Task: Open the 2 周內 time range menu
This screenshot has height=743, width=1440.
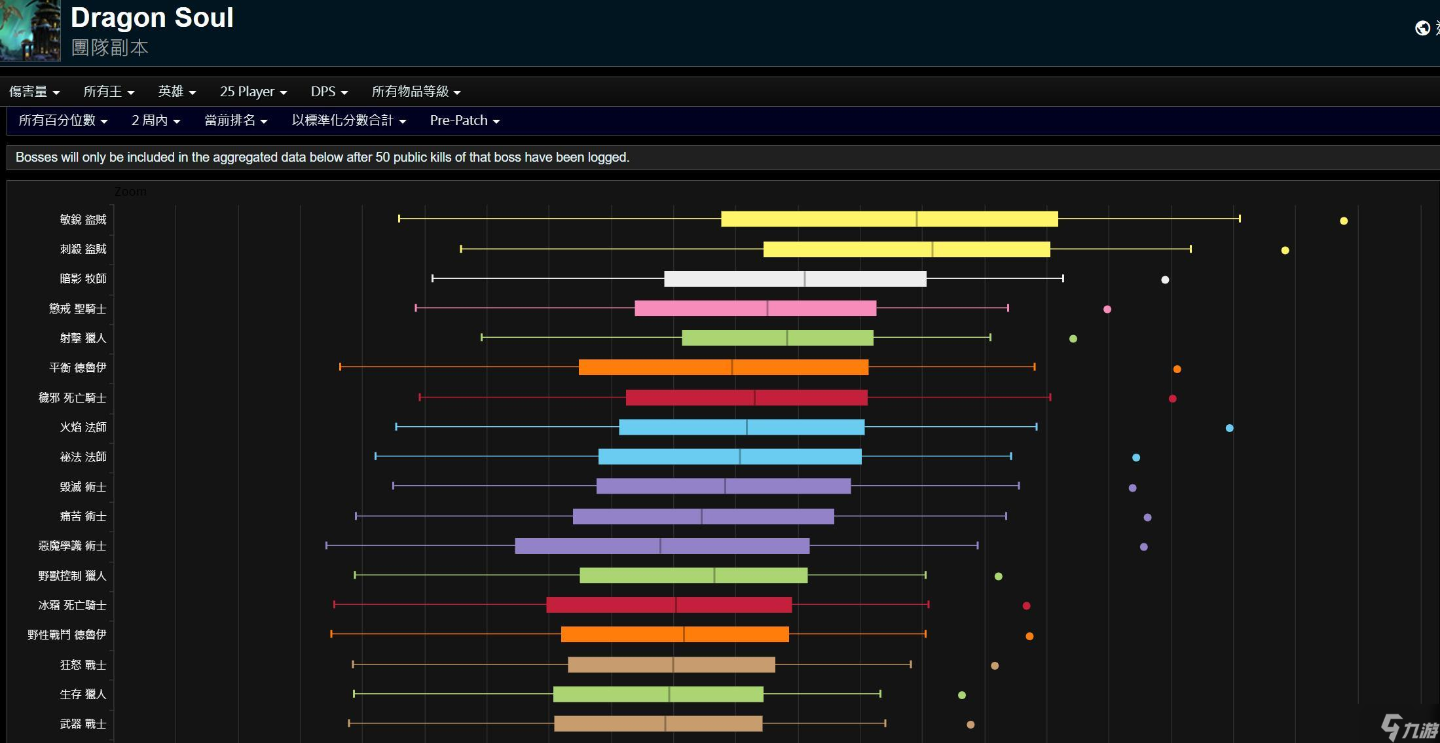Action: [x=155, y=120]
